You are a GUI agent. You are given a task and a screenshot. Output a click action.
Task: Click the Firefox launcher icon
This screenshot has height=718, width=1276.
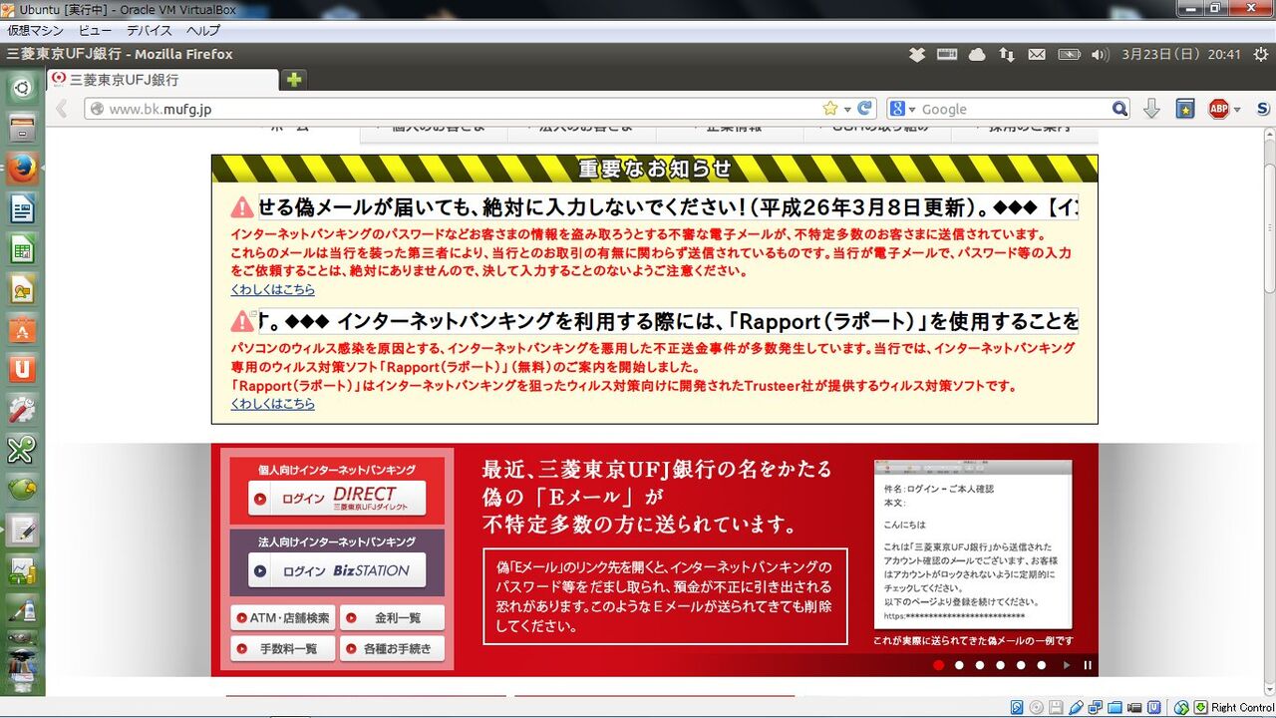[22, 169]
